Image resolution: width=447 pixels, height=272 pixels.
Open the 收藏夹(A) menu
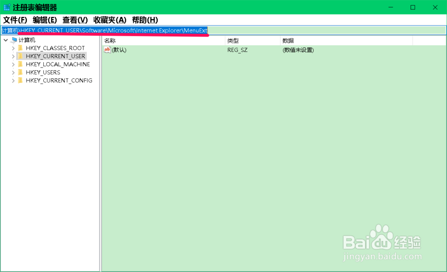[110, 20]
